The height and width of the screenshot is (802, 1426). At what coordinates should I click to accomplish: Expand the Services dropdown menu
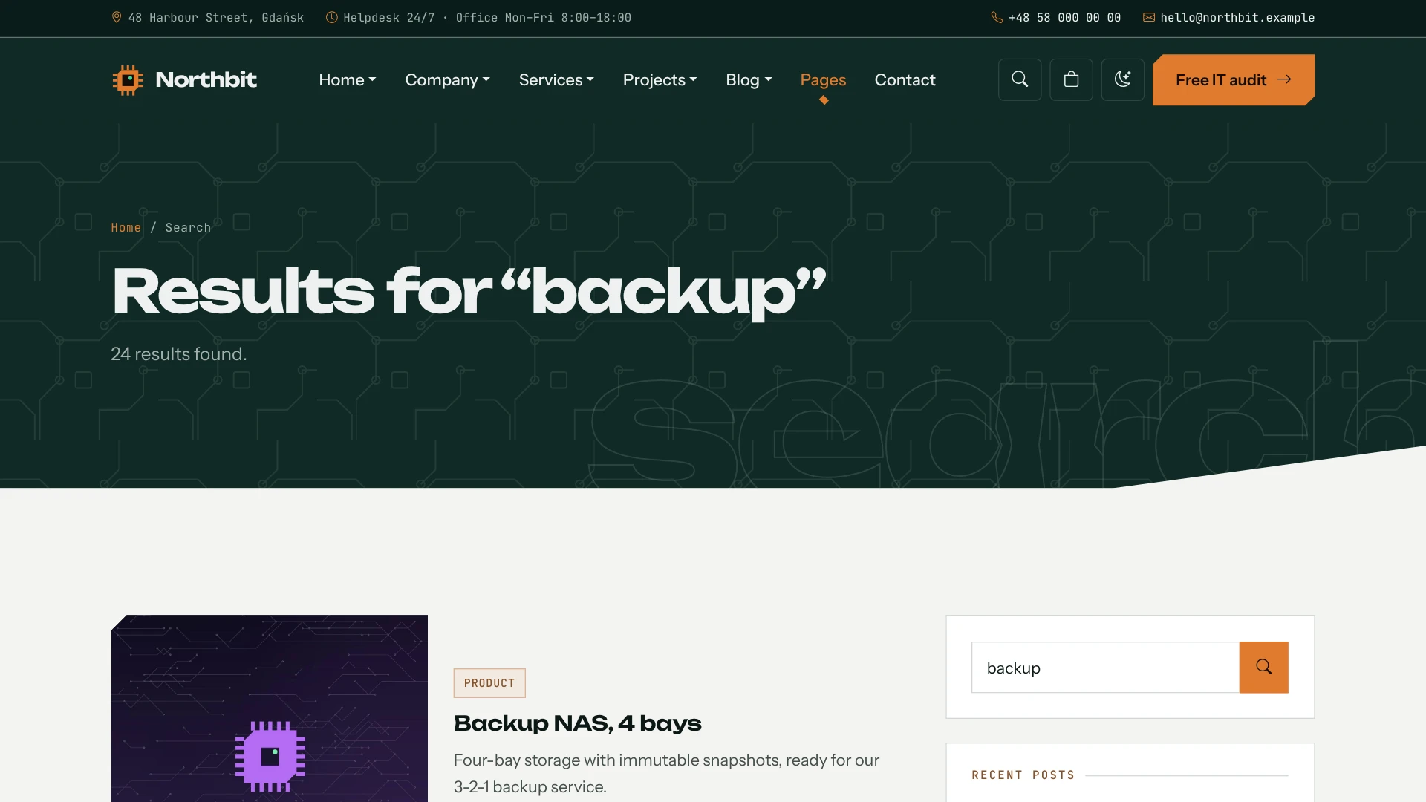[556, 79]
